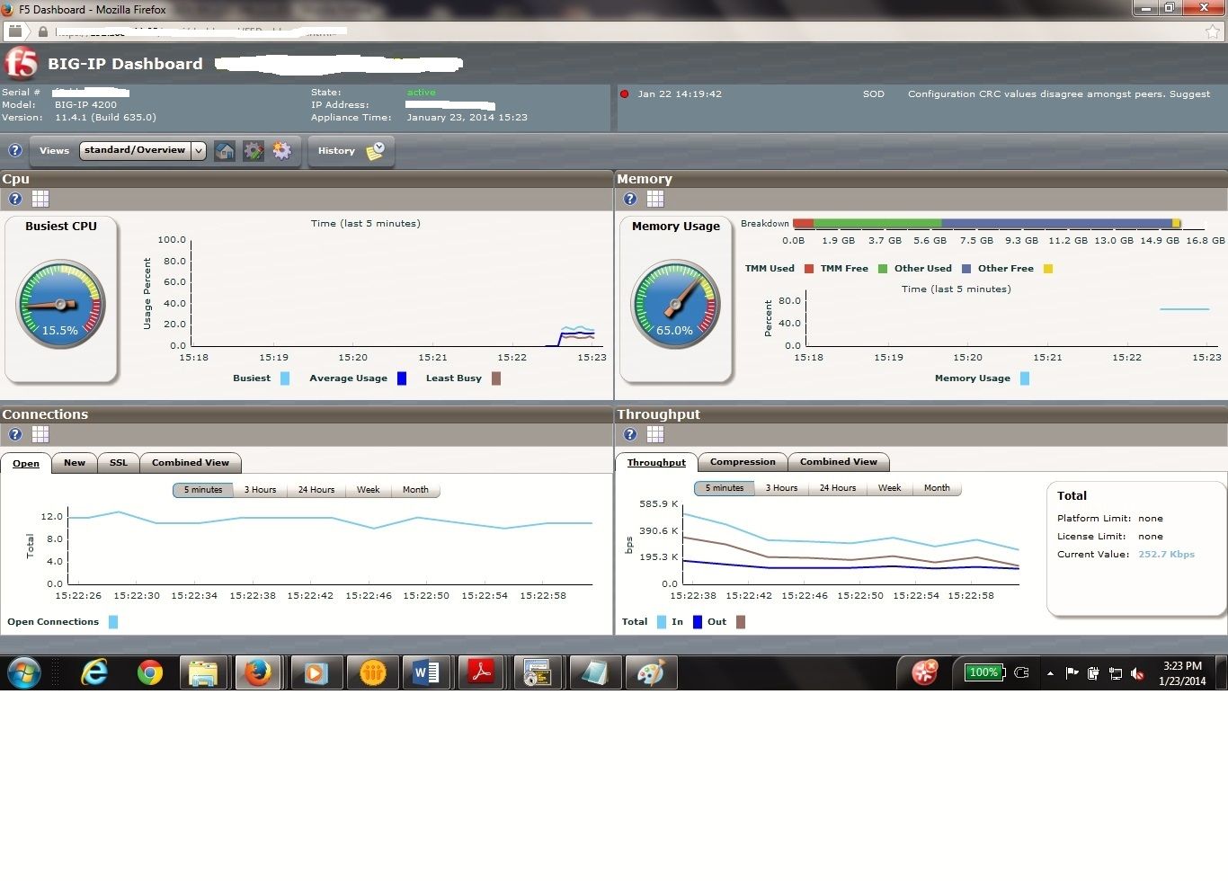The height and width of the screenshot is (881, 1228).
Task: Click the help icon in Cpu panel
Action: pyautogui.click(x=15, y=199)
